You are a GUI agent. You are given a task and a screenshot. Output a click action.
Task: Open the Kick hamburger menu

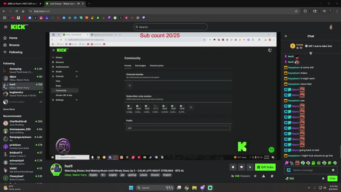coord(6,27)
